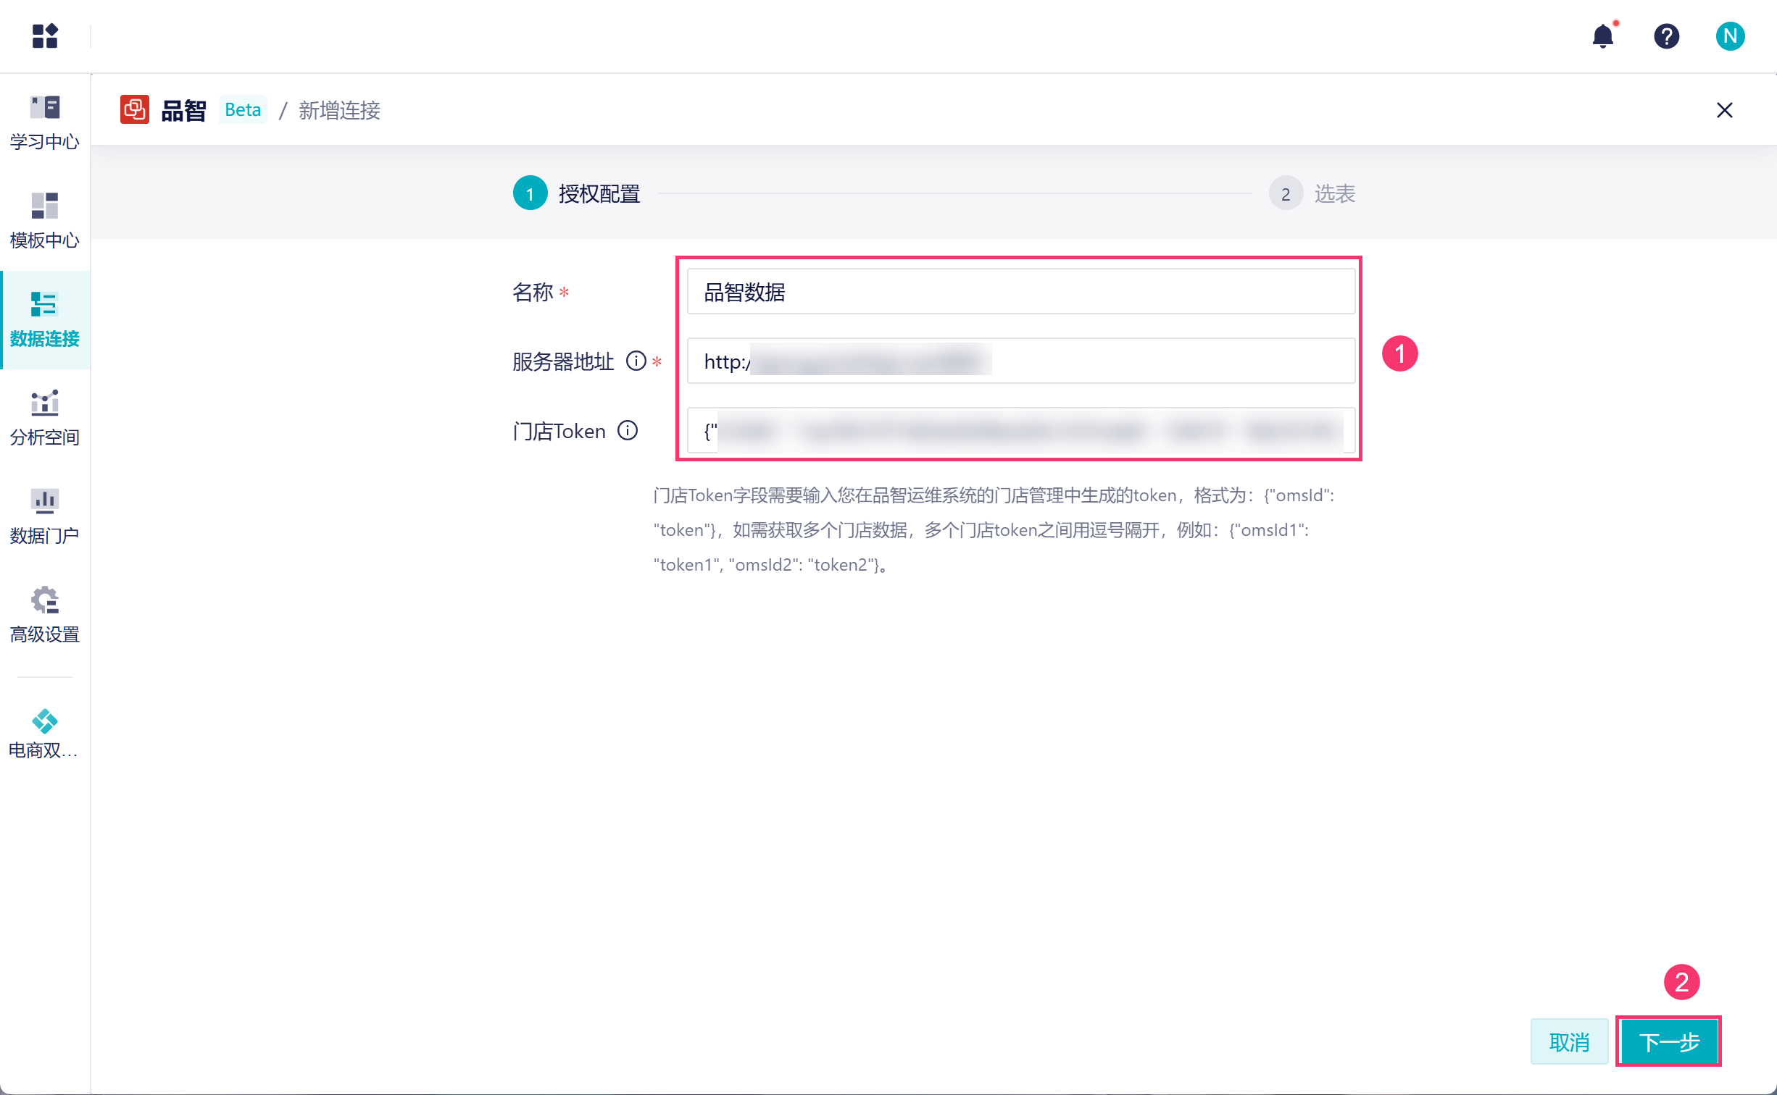Click the Beta tag

tap(243, 110)
